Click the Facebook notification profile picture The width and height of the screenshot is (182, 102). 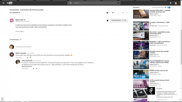point(151,91)
